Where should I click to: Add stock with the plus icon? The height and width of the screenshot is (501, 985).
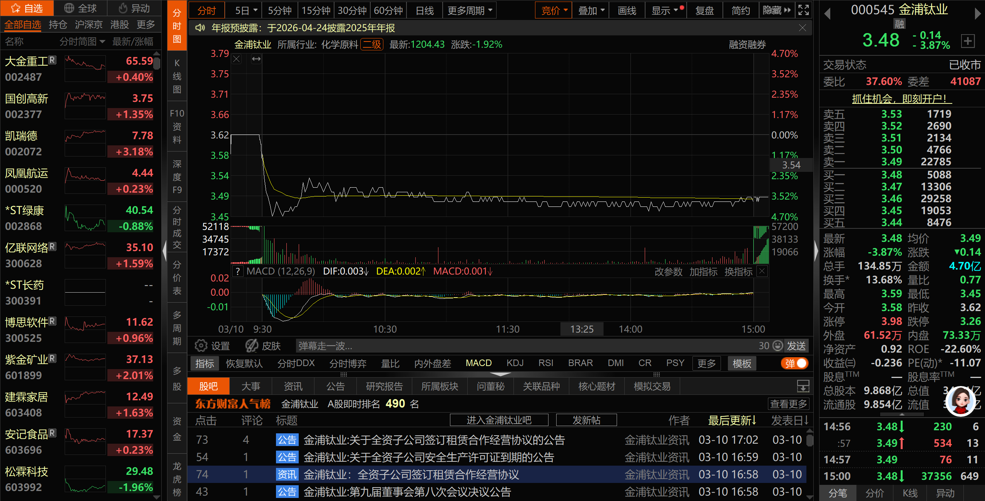[x=968, y=41]
